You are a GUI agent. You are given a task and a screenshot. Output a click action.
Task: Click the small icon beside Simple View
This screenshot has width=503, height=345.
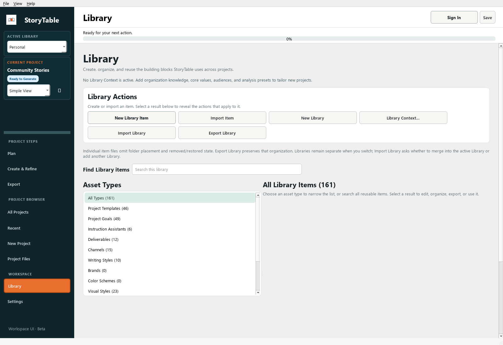point(59,91)
